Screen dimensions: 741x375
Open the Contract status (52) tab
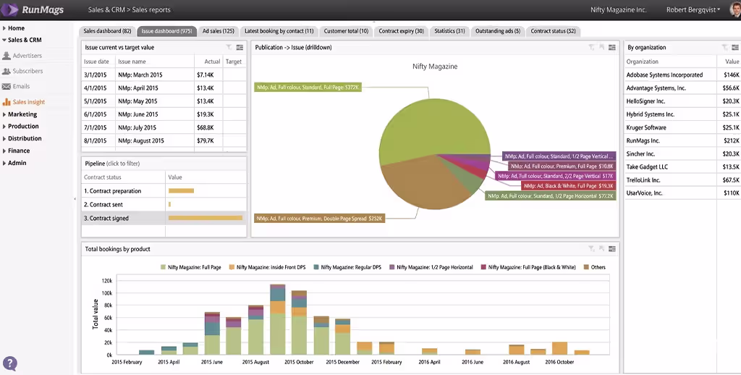(553, 31)
